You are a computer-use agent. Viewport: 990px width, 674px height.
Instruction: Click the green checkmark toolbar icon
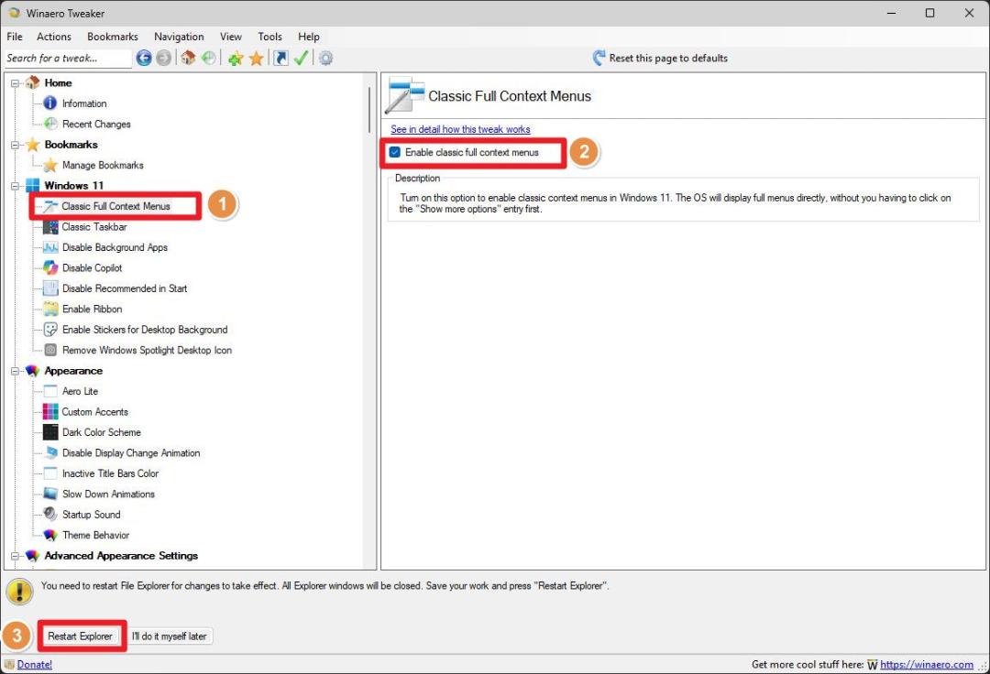pyautogui.click(x=302, y=58)
